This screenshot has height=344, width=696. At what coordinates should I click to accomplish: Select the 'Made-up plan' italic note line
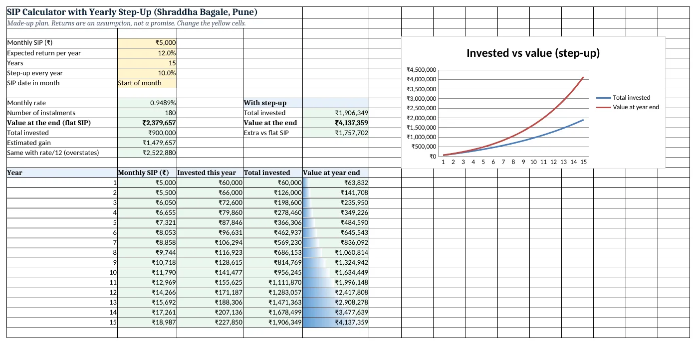point(126,23)
